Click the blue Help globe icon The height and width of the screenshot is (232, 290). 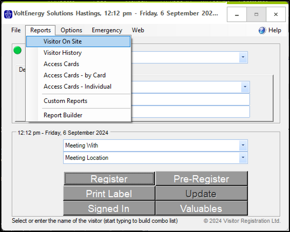pyautogui.click(x=262, y=30)
